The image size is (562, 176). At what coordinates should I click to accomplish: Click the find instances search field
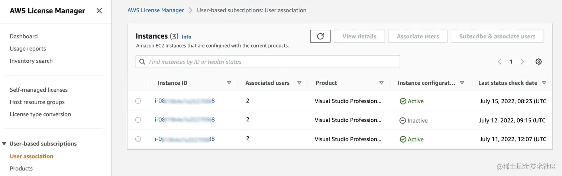271,62
